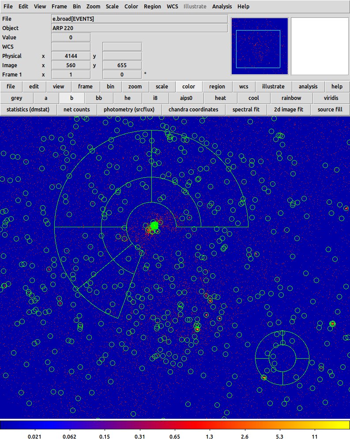350x440 pixels.
Task: Click the zoom button in the button bar
Action: tap(135, 86)
